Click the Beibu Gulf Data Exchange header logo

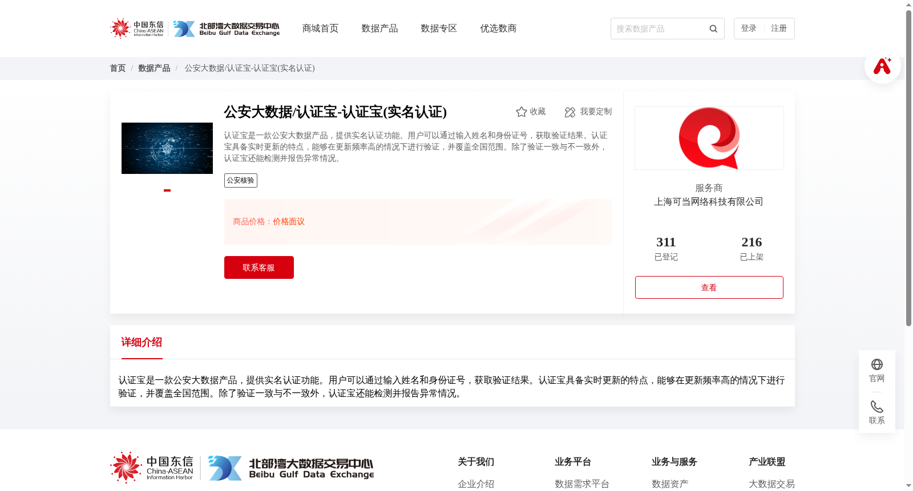(x=227, y=29)
